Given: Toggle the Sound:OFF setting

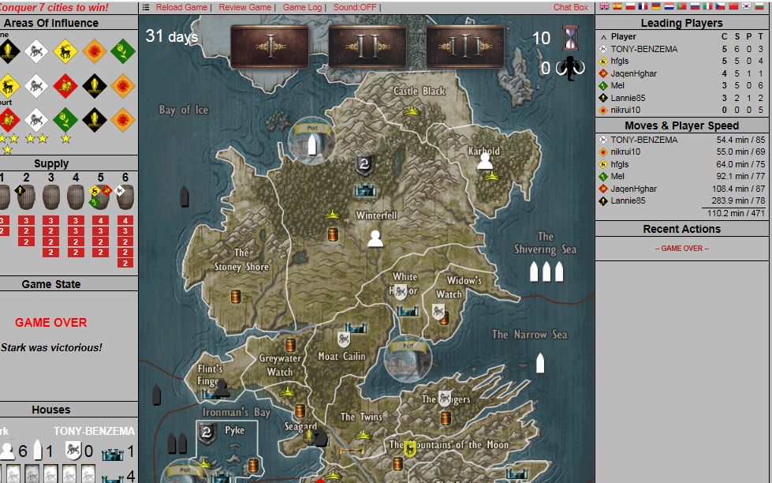Looking at the screenshot, I should coord(355,7).
